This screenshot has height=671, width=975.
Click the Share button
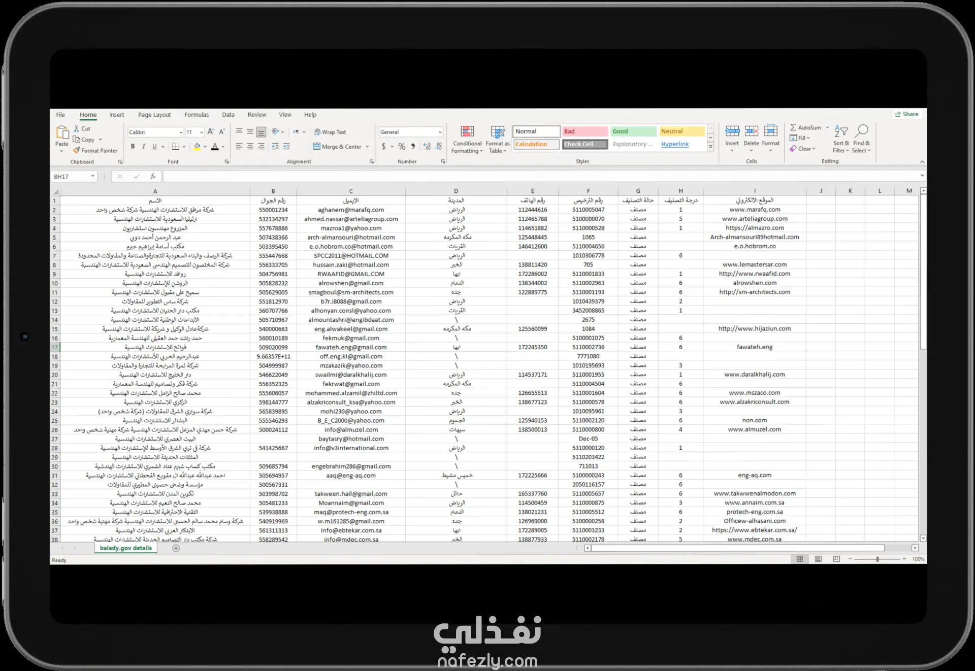point(907,114)
